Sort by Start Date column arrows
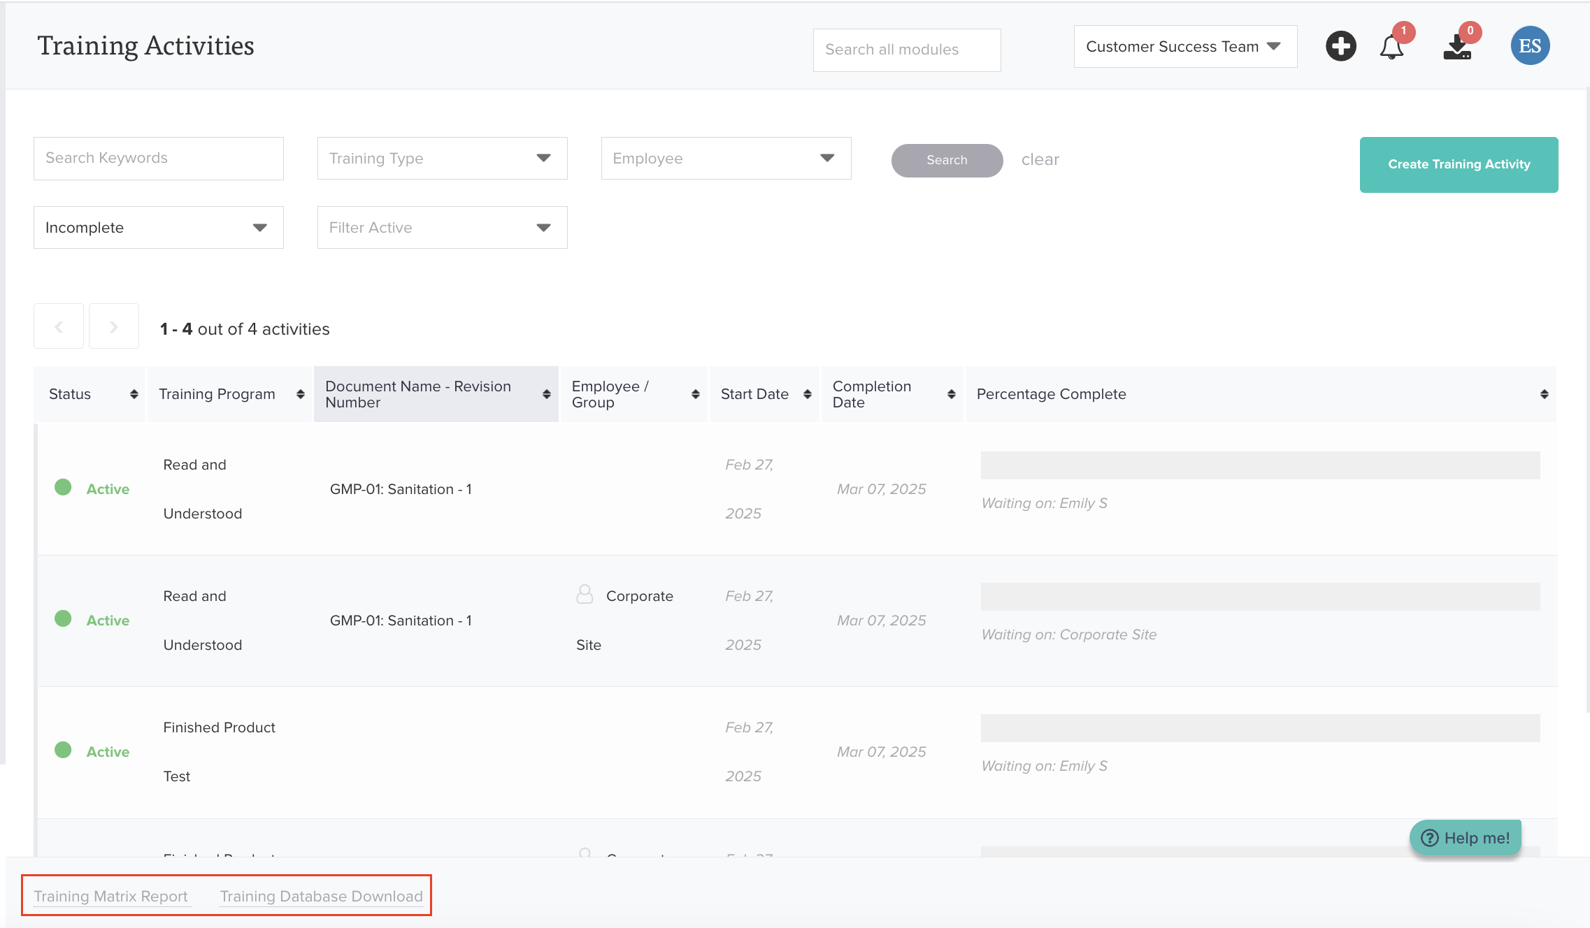This screenshot has height=928, width=1590. coord(807,394)
